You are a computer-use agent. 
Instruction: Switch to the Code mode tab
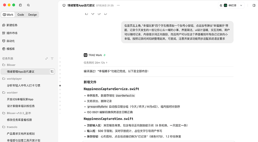click(x=21, y=15)
